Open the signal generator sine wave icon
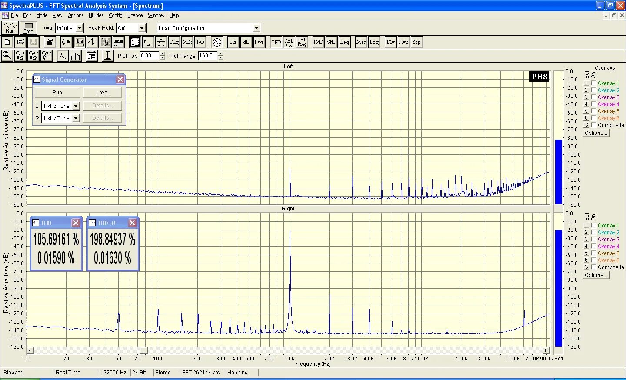This screenshot has width=626, height=380. pos(216,42)
